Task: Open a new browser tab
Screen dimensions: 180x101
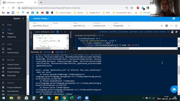Action: tap(41, 3)
